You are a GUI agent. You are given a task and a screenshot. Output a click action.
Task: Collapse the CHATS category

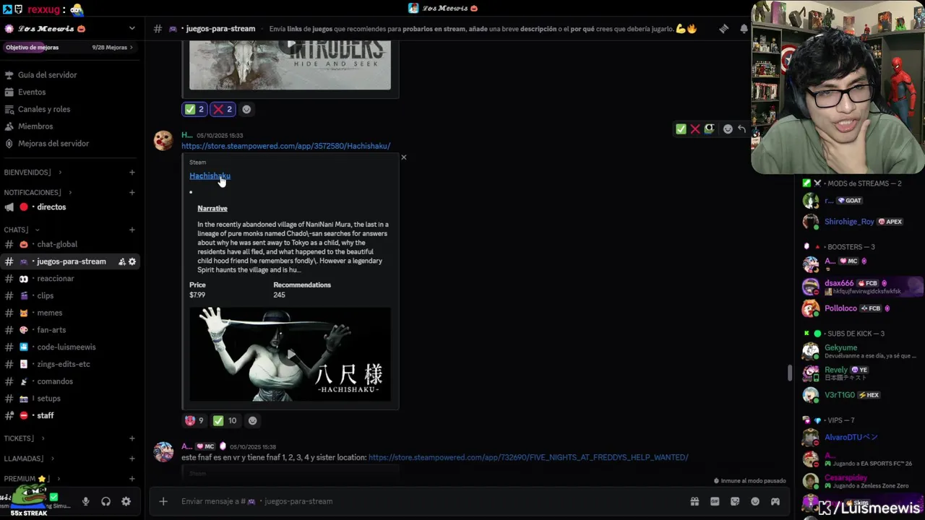(x=20, y=230)
